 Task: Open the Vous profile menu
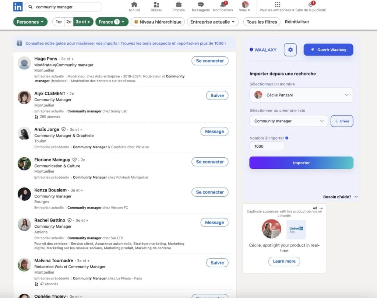[x=245, y=7]
